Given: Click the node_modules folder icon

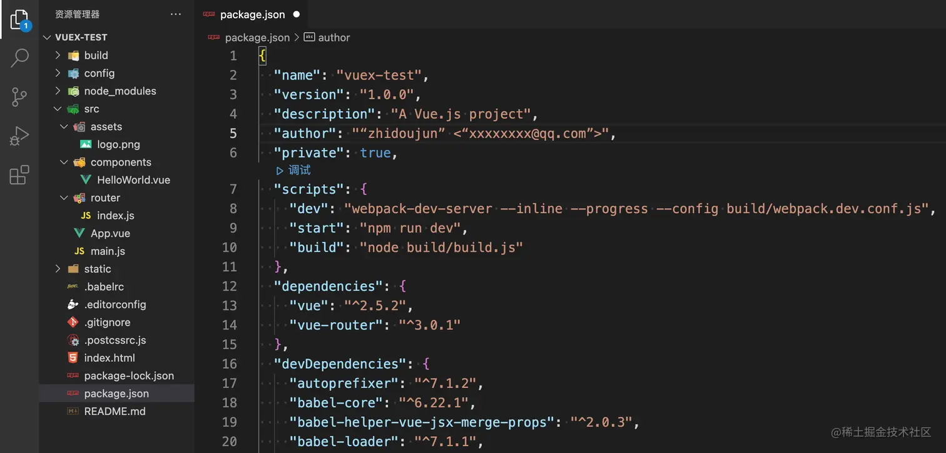Looking at the screenshot, I should click(73, 91).
